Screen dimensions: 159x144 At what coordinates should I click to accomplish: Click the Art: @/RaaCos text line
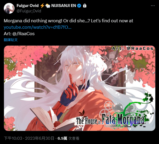tap(19, 34)
